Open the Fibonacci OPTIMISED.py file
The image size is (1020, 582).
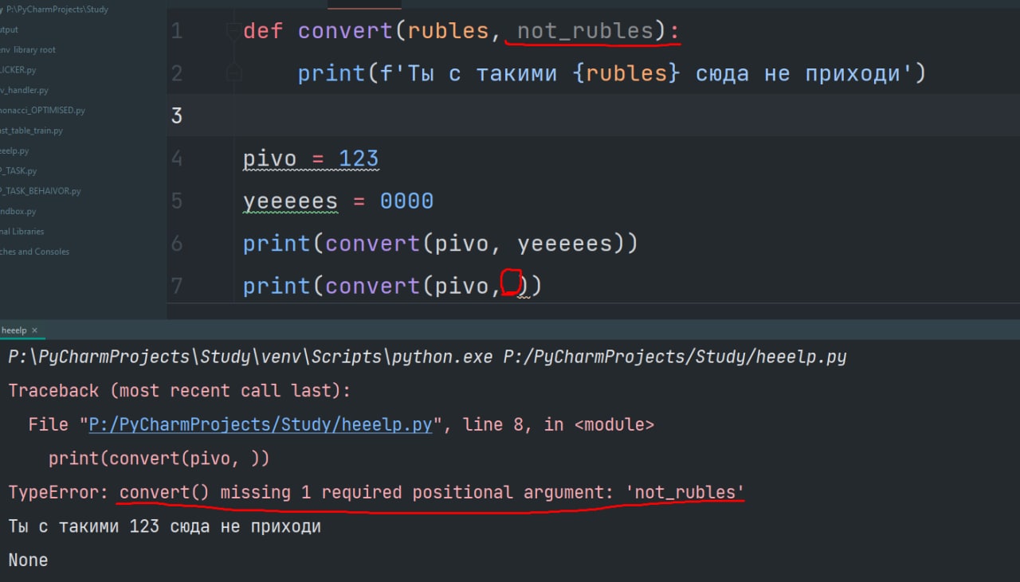point(43,110)
